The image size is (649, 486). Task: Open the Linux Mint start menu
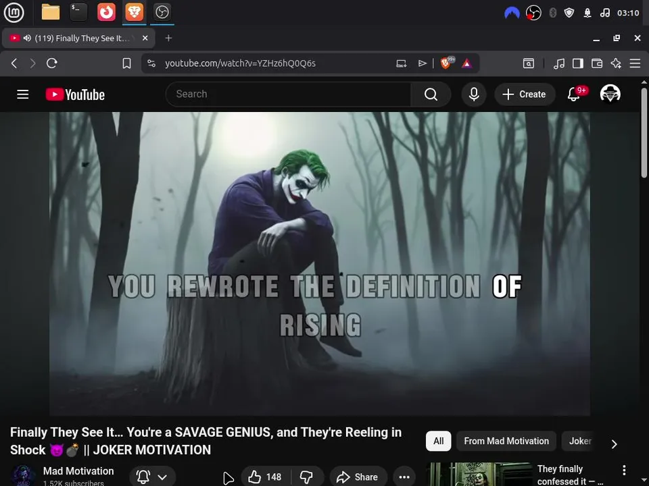[14, 12]
